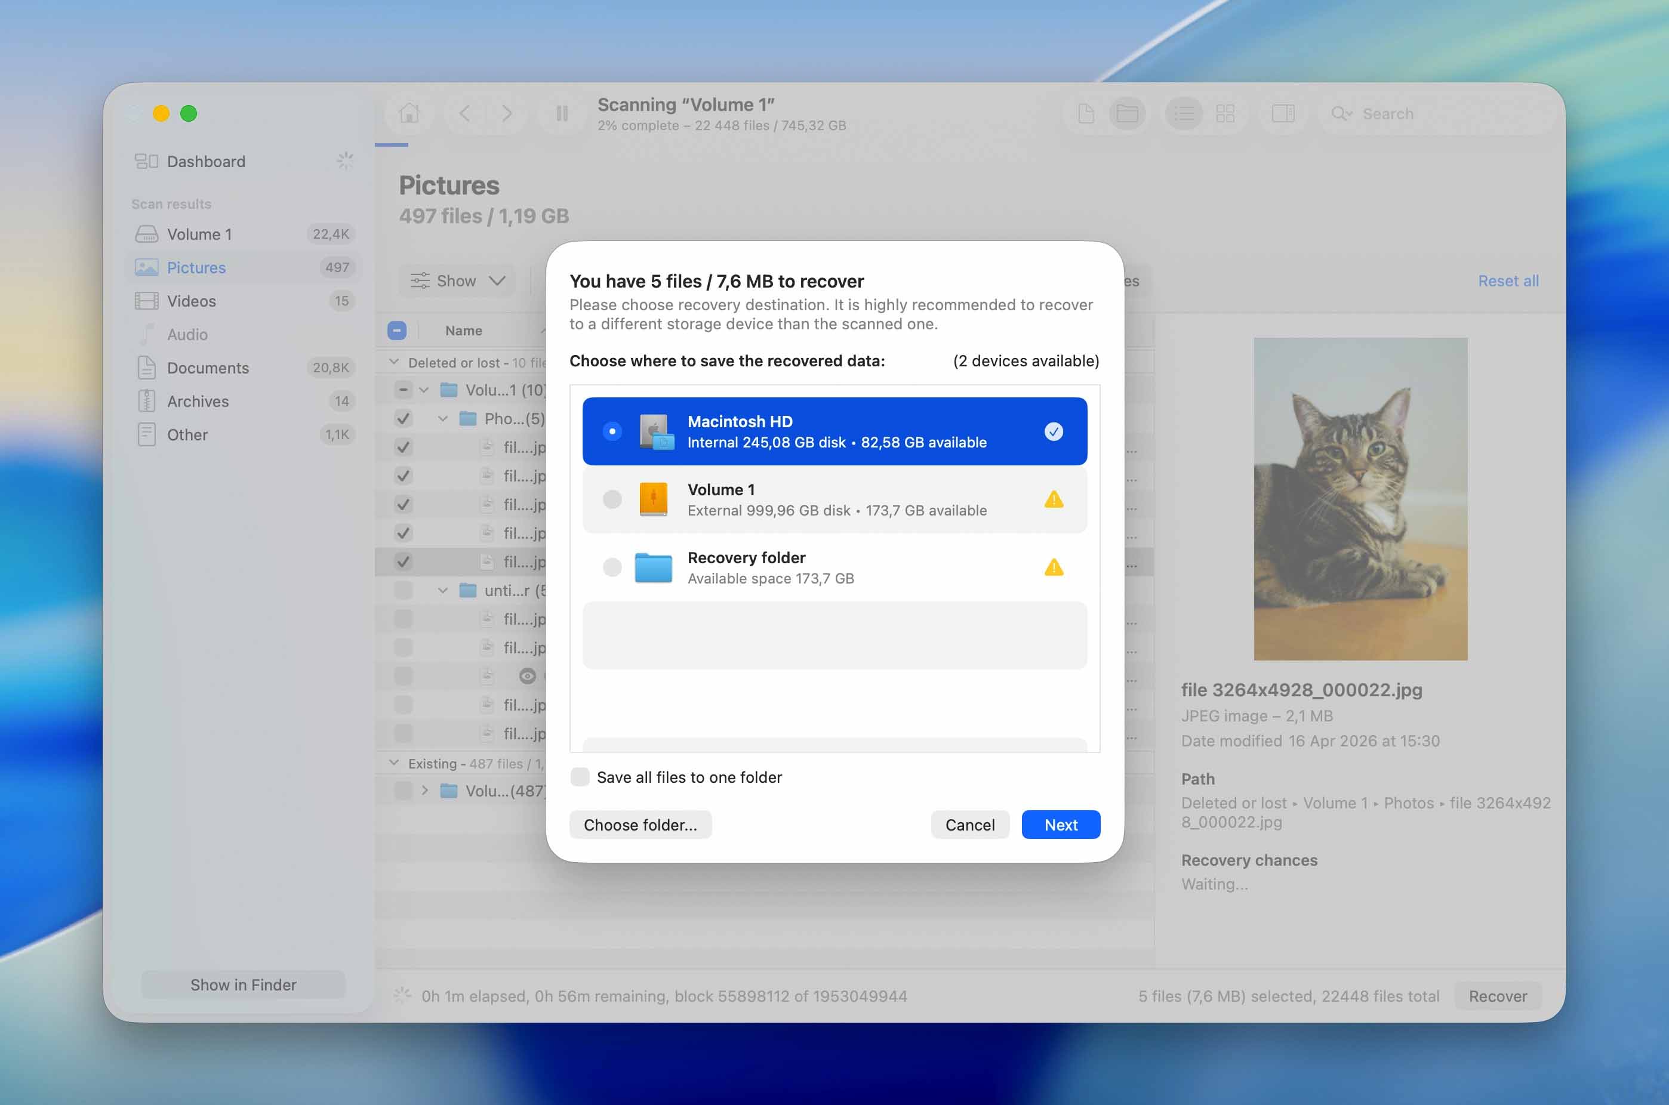1669x1105 pixels.
Task: Click Macintosh HD checkmark status icon
Action: point(1054,431)
